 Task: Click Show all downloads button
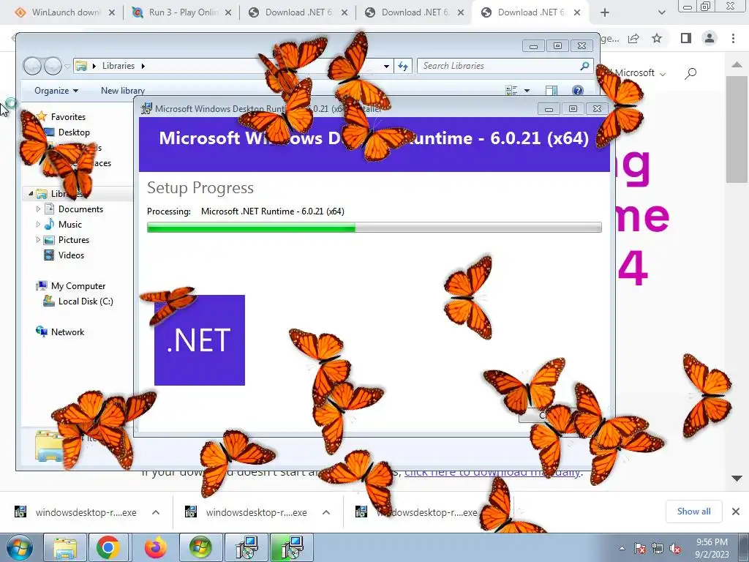[693, 512]
